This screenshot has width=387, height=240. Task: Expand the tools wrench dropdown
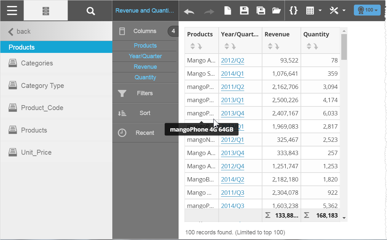click(x=337, y=11)
